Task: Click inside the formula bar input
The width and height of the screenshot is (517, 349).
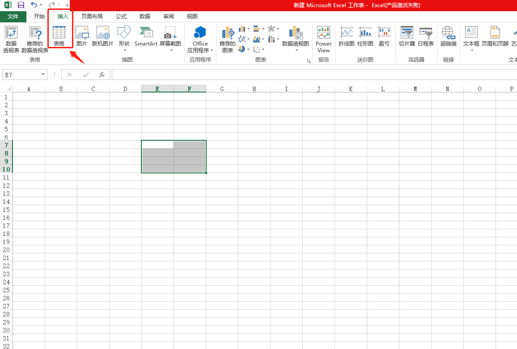Action: tap(313, 75)
